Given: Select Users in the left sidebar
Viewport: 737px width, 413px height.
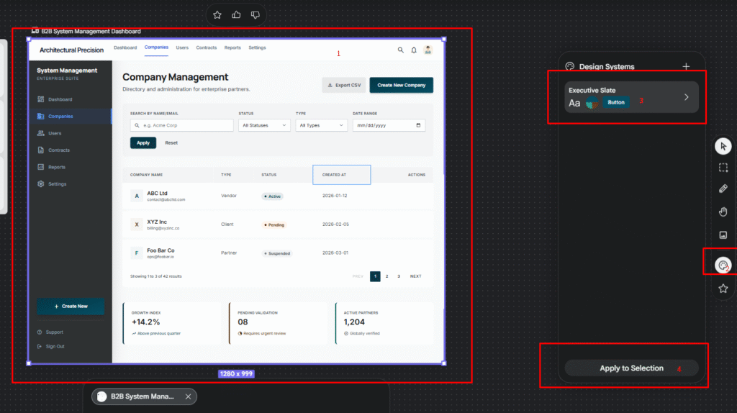Looking at the screenshot, I should 55,133.
